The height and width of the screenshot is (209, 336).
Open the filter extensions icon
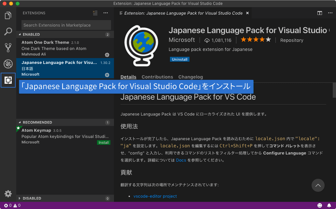(x=95, y=13)
